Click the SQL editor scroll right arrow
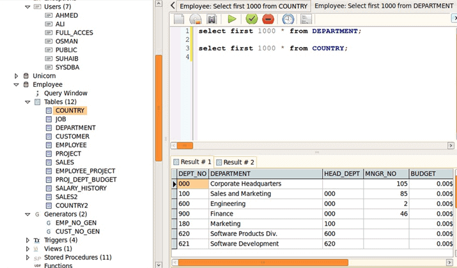457x268 pixels. pyautogui.click(x=451, y=145)
